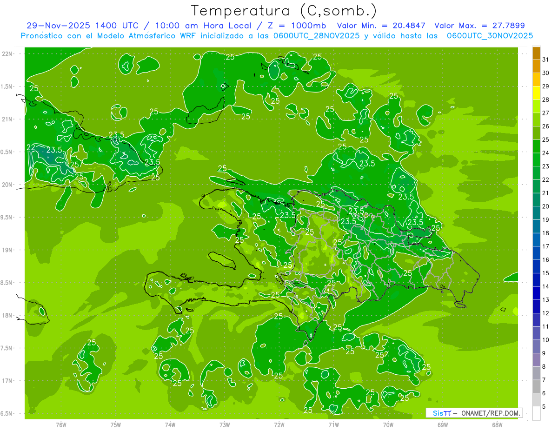558x431 pixels.
Task: Click the 70W longitude axis label
Action: [388, 424]
